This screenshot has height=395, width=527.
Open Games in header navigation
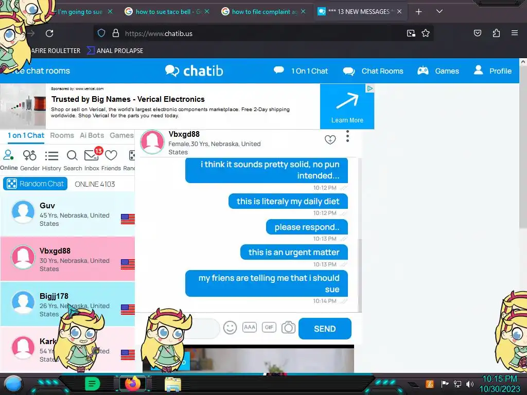click(438, 71)
